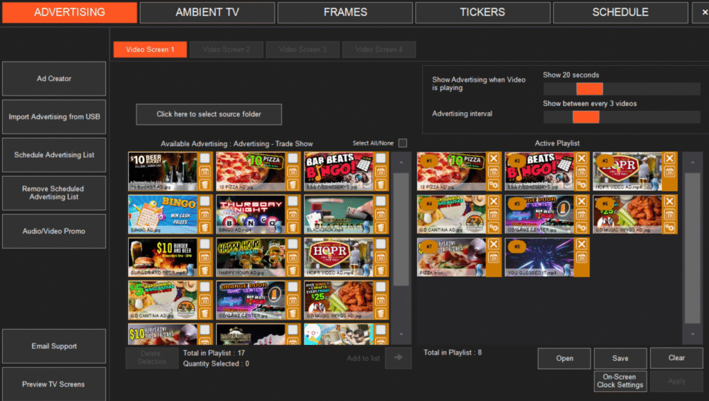Click the Show 20 seconds slider handle
The height and width of the screenshot is (401, 709).
coord(589,89)
